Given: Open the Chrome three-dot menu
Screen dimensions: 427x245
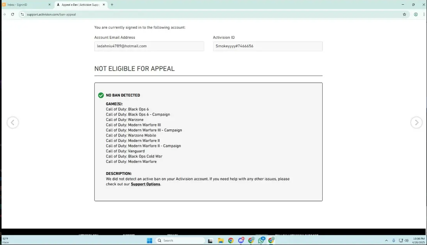Looking at the screenshot, I should [424, 14].
